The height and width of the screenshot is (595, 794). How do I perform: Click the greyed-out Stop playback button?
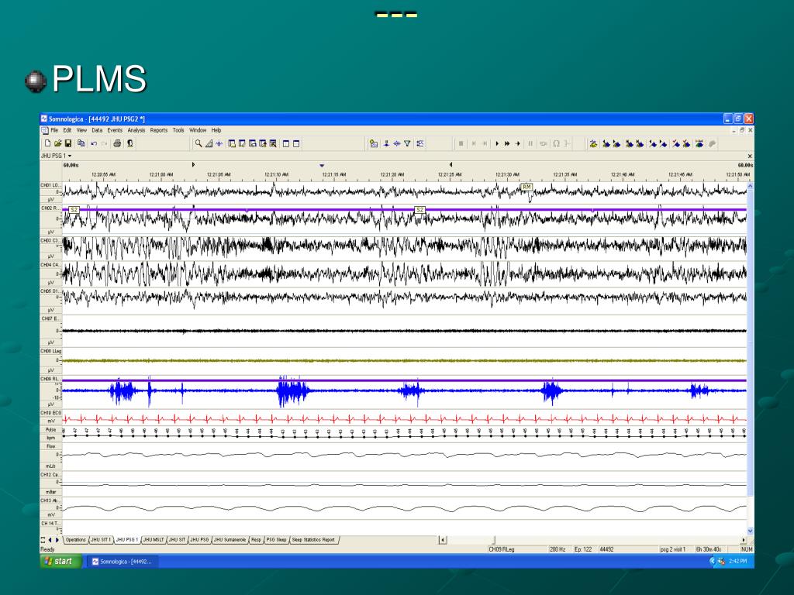[x=461, y=143]
